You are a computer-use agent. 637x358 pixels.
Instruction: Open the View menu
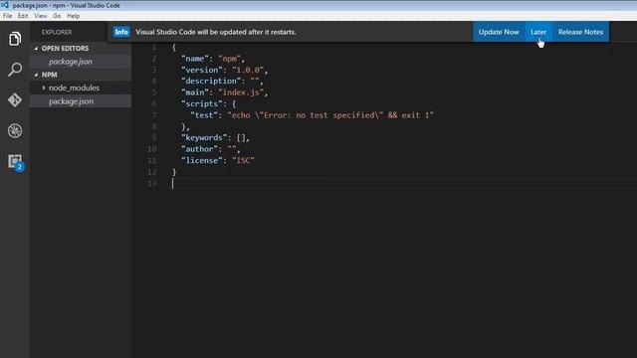tap(40, 16)
